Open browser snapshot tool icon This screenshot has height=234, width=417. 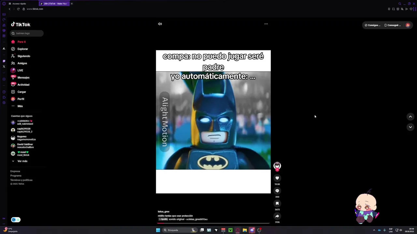(x=393, y=9)
